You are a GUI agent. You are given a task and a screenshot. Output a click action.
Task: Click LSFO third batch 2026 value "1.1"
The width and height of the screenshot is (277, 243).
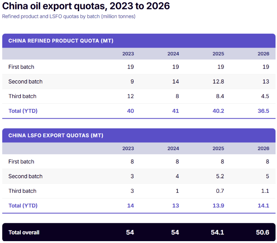(x=265, y=191)
